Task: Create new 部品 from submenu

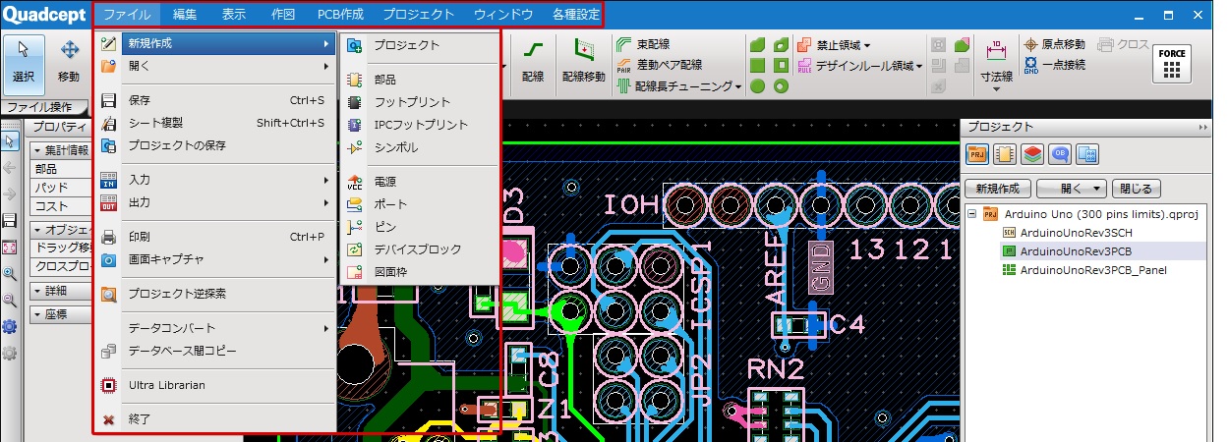Action: (x=420, y=79)
